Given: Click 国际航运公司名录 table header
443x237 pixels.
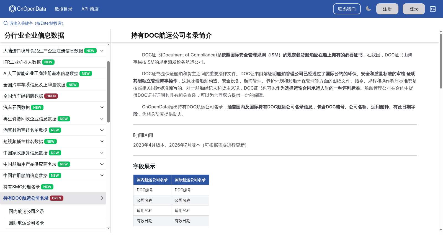Looking at the screenshot, I should [x=190, y=180].
